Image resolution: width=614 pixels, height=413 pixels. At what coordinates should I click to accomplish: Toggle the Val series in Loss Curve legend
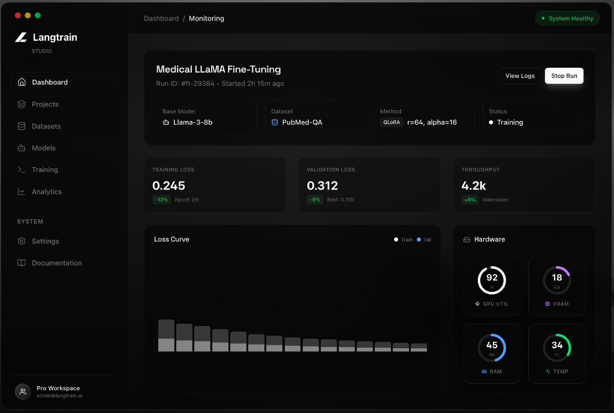point(423,240)
